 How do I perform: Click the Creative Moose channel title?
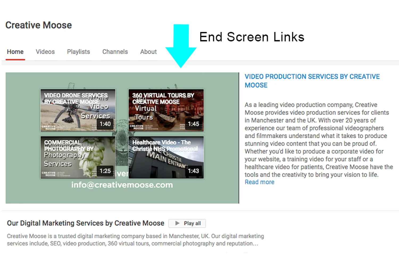[39, 25]
